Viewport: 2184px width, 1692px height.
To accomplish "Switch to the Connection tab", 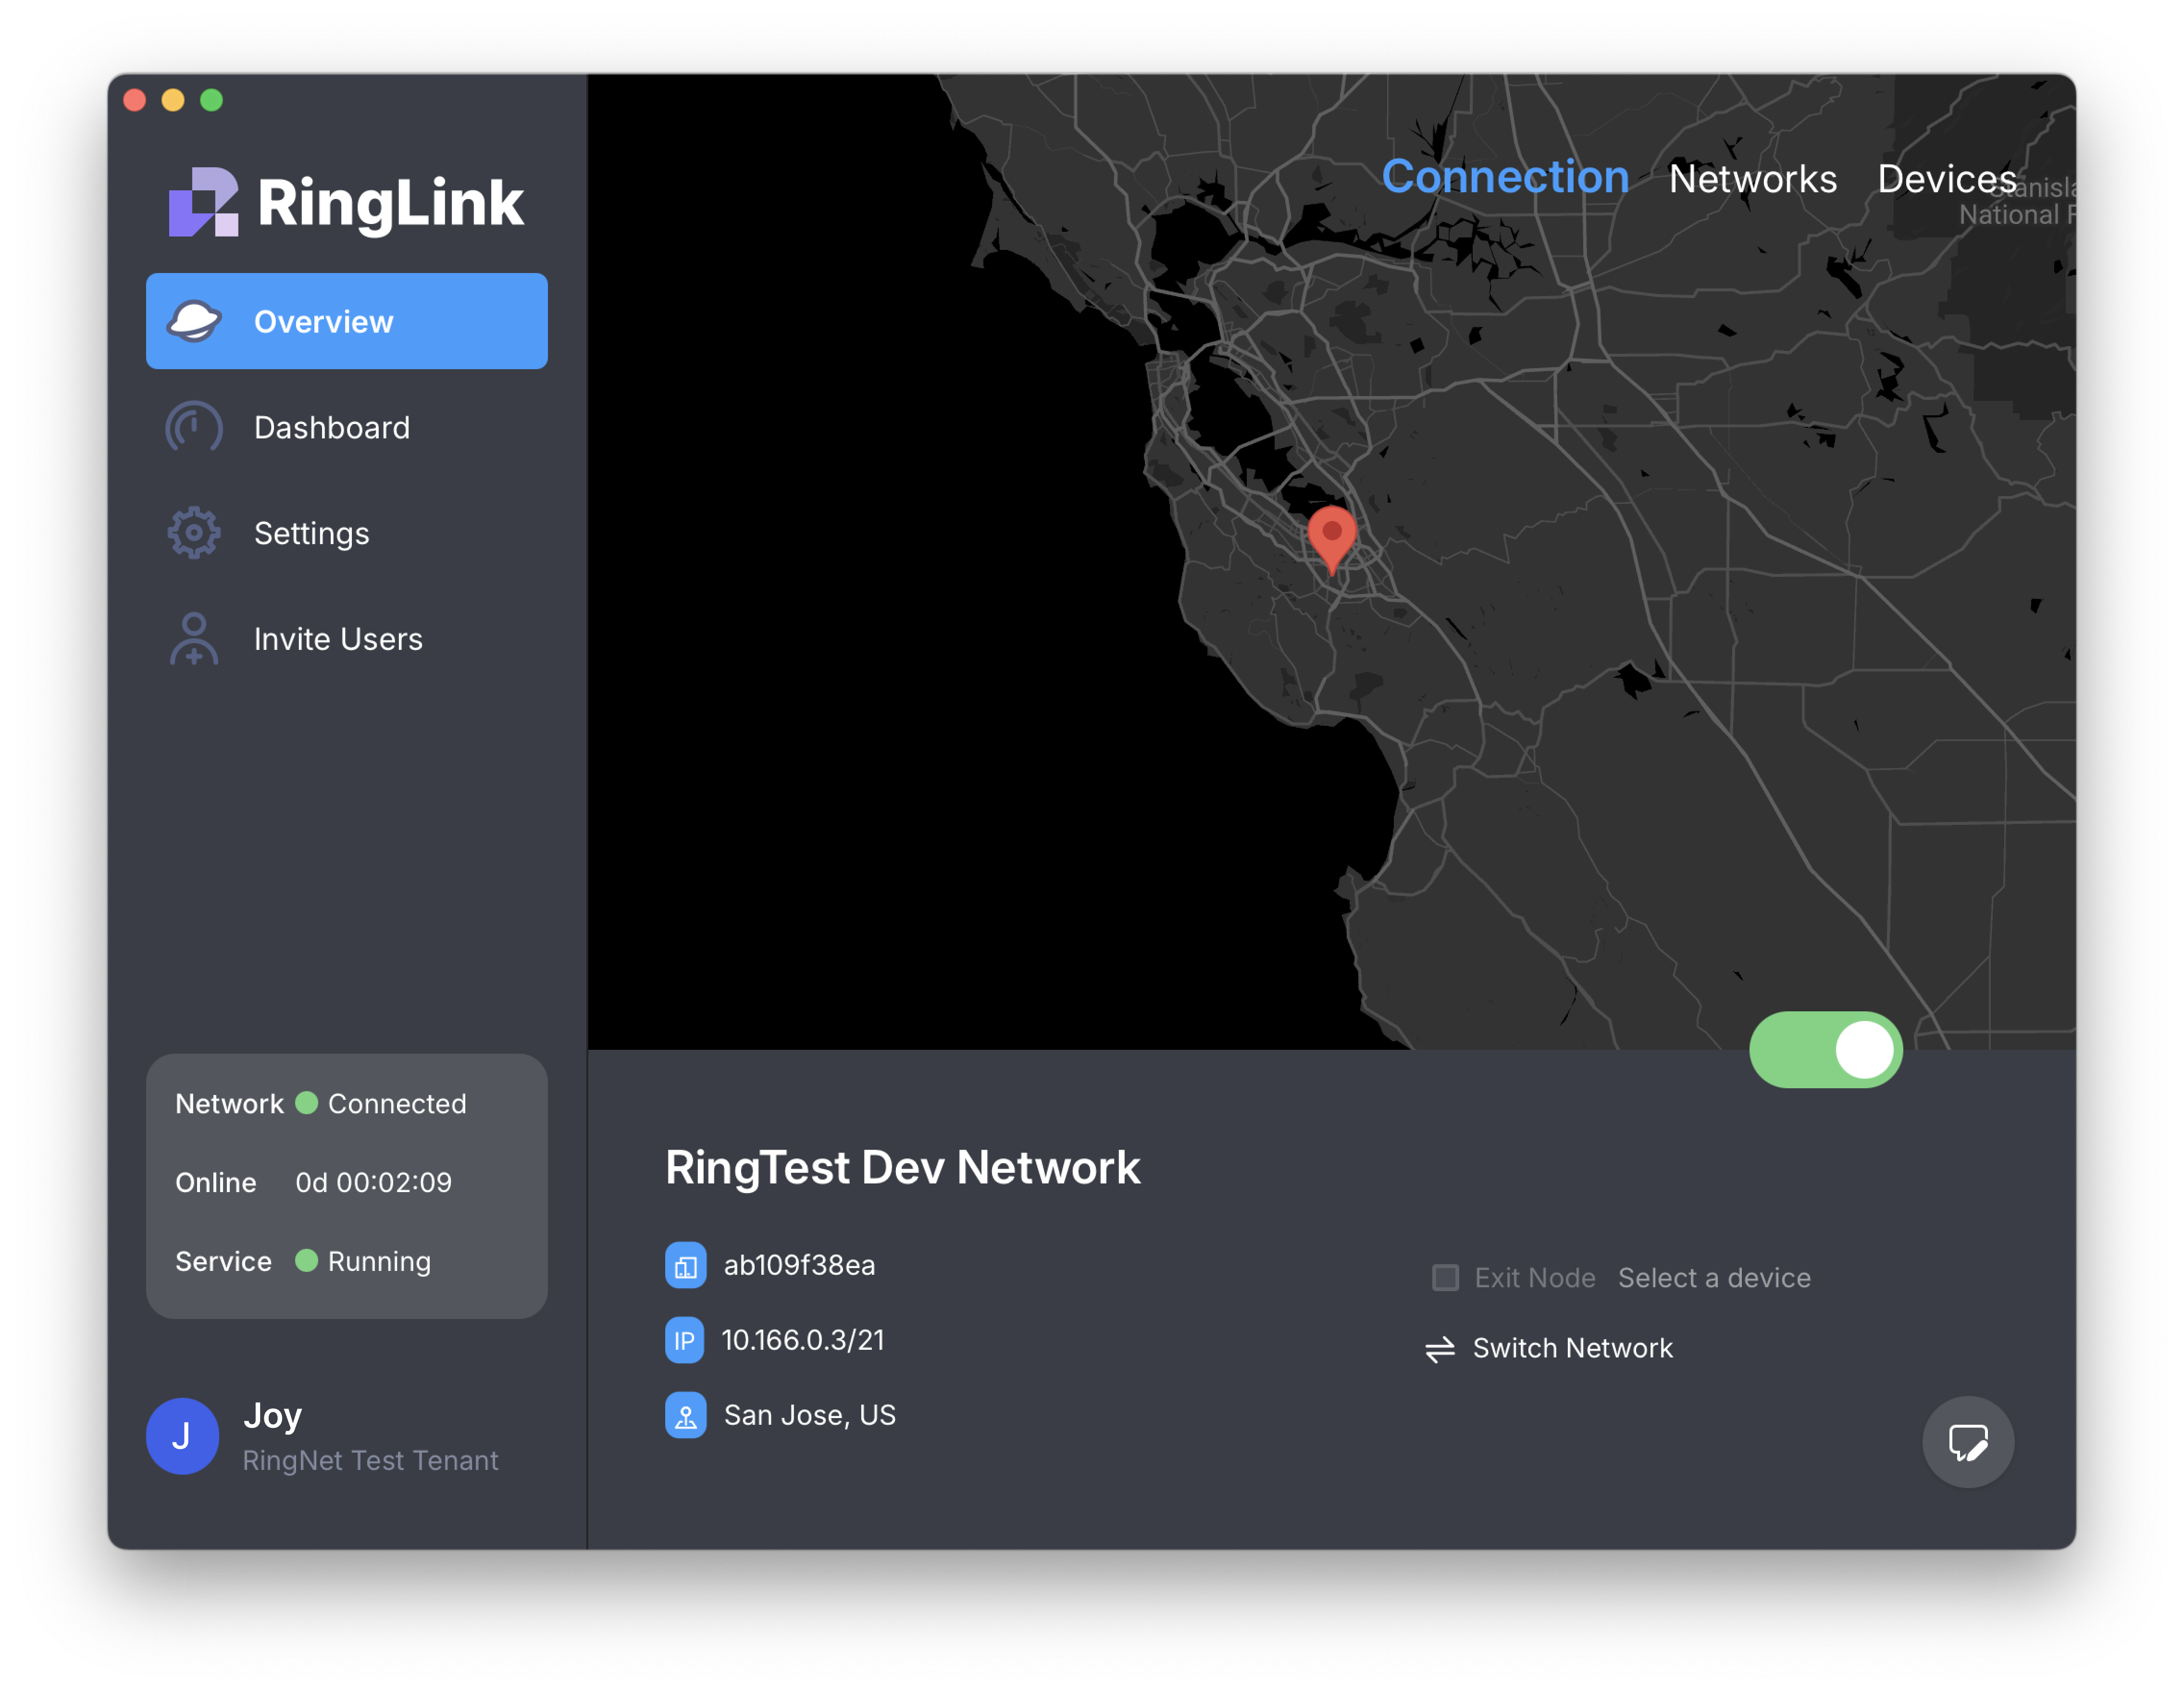I will (x=1505, y=177).
